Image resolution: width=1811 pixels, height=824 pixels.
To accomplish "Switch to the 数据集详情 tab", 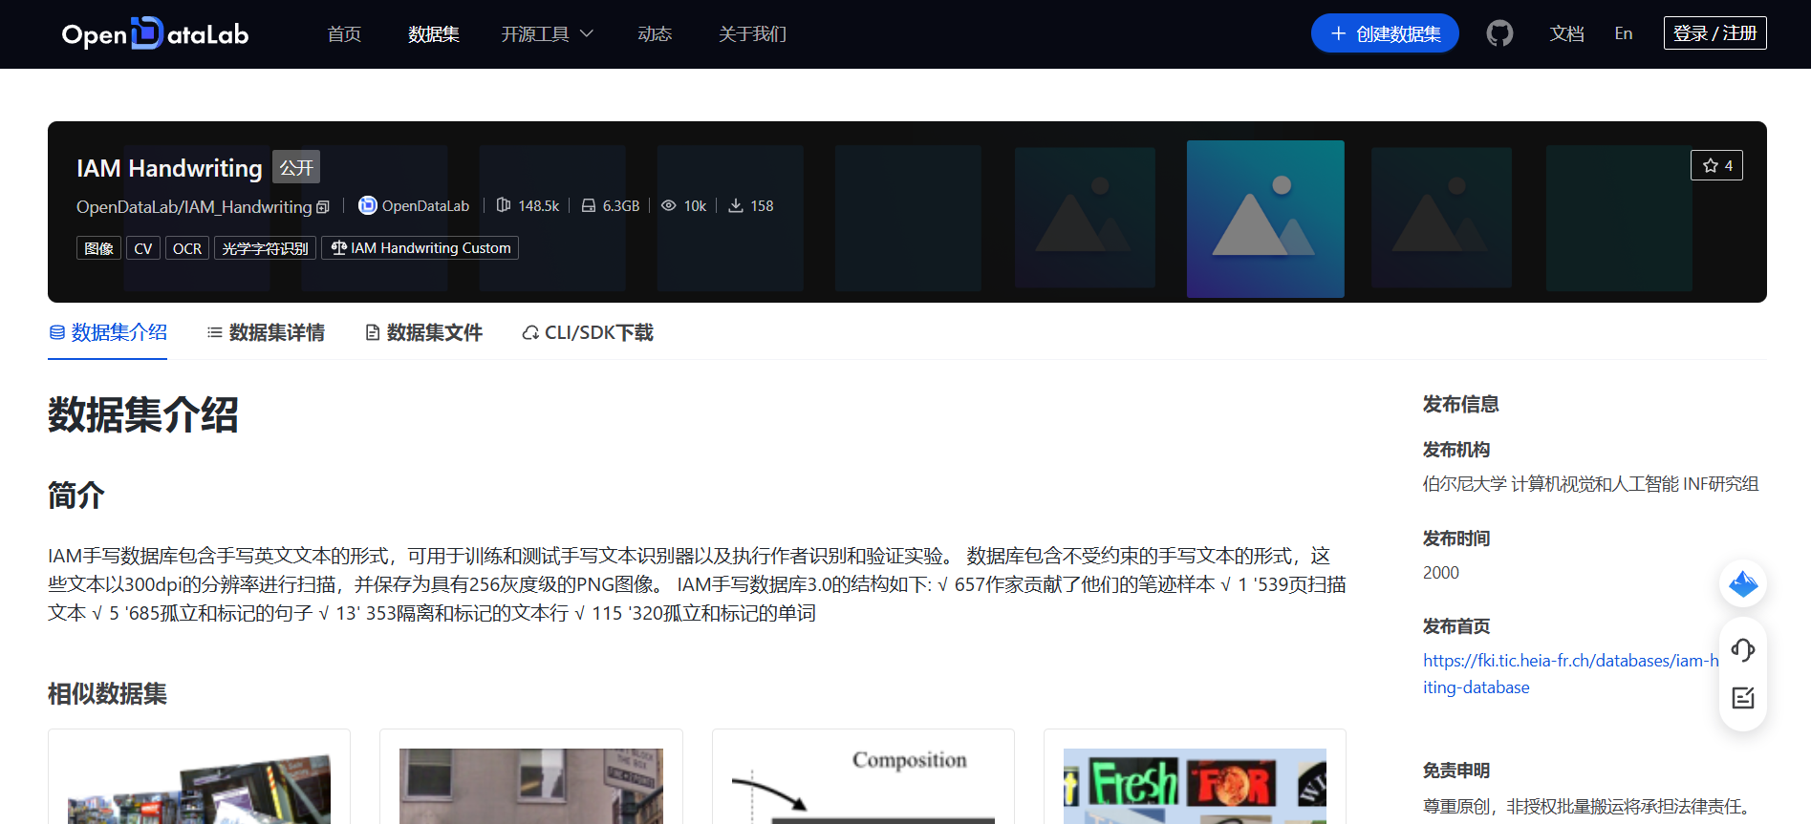I will (266, 332).
